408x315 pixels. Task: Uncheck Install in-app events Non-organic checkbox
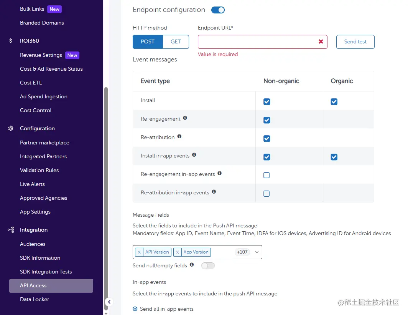(x=267, y=157)
